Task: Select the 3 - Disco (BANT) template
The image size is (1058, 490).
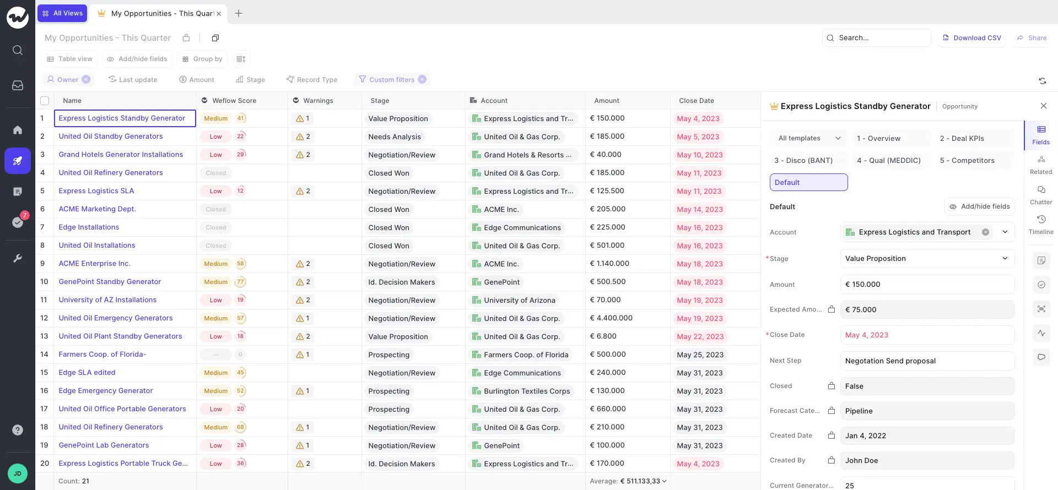Action: pos(808,160)
